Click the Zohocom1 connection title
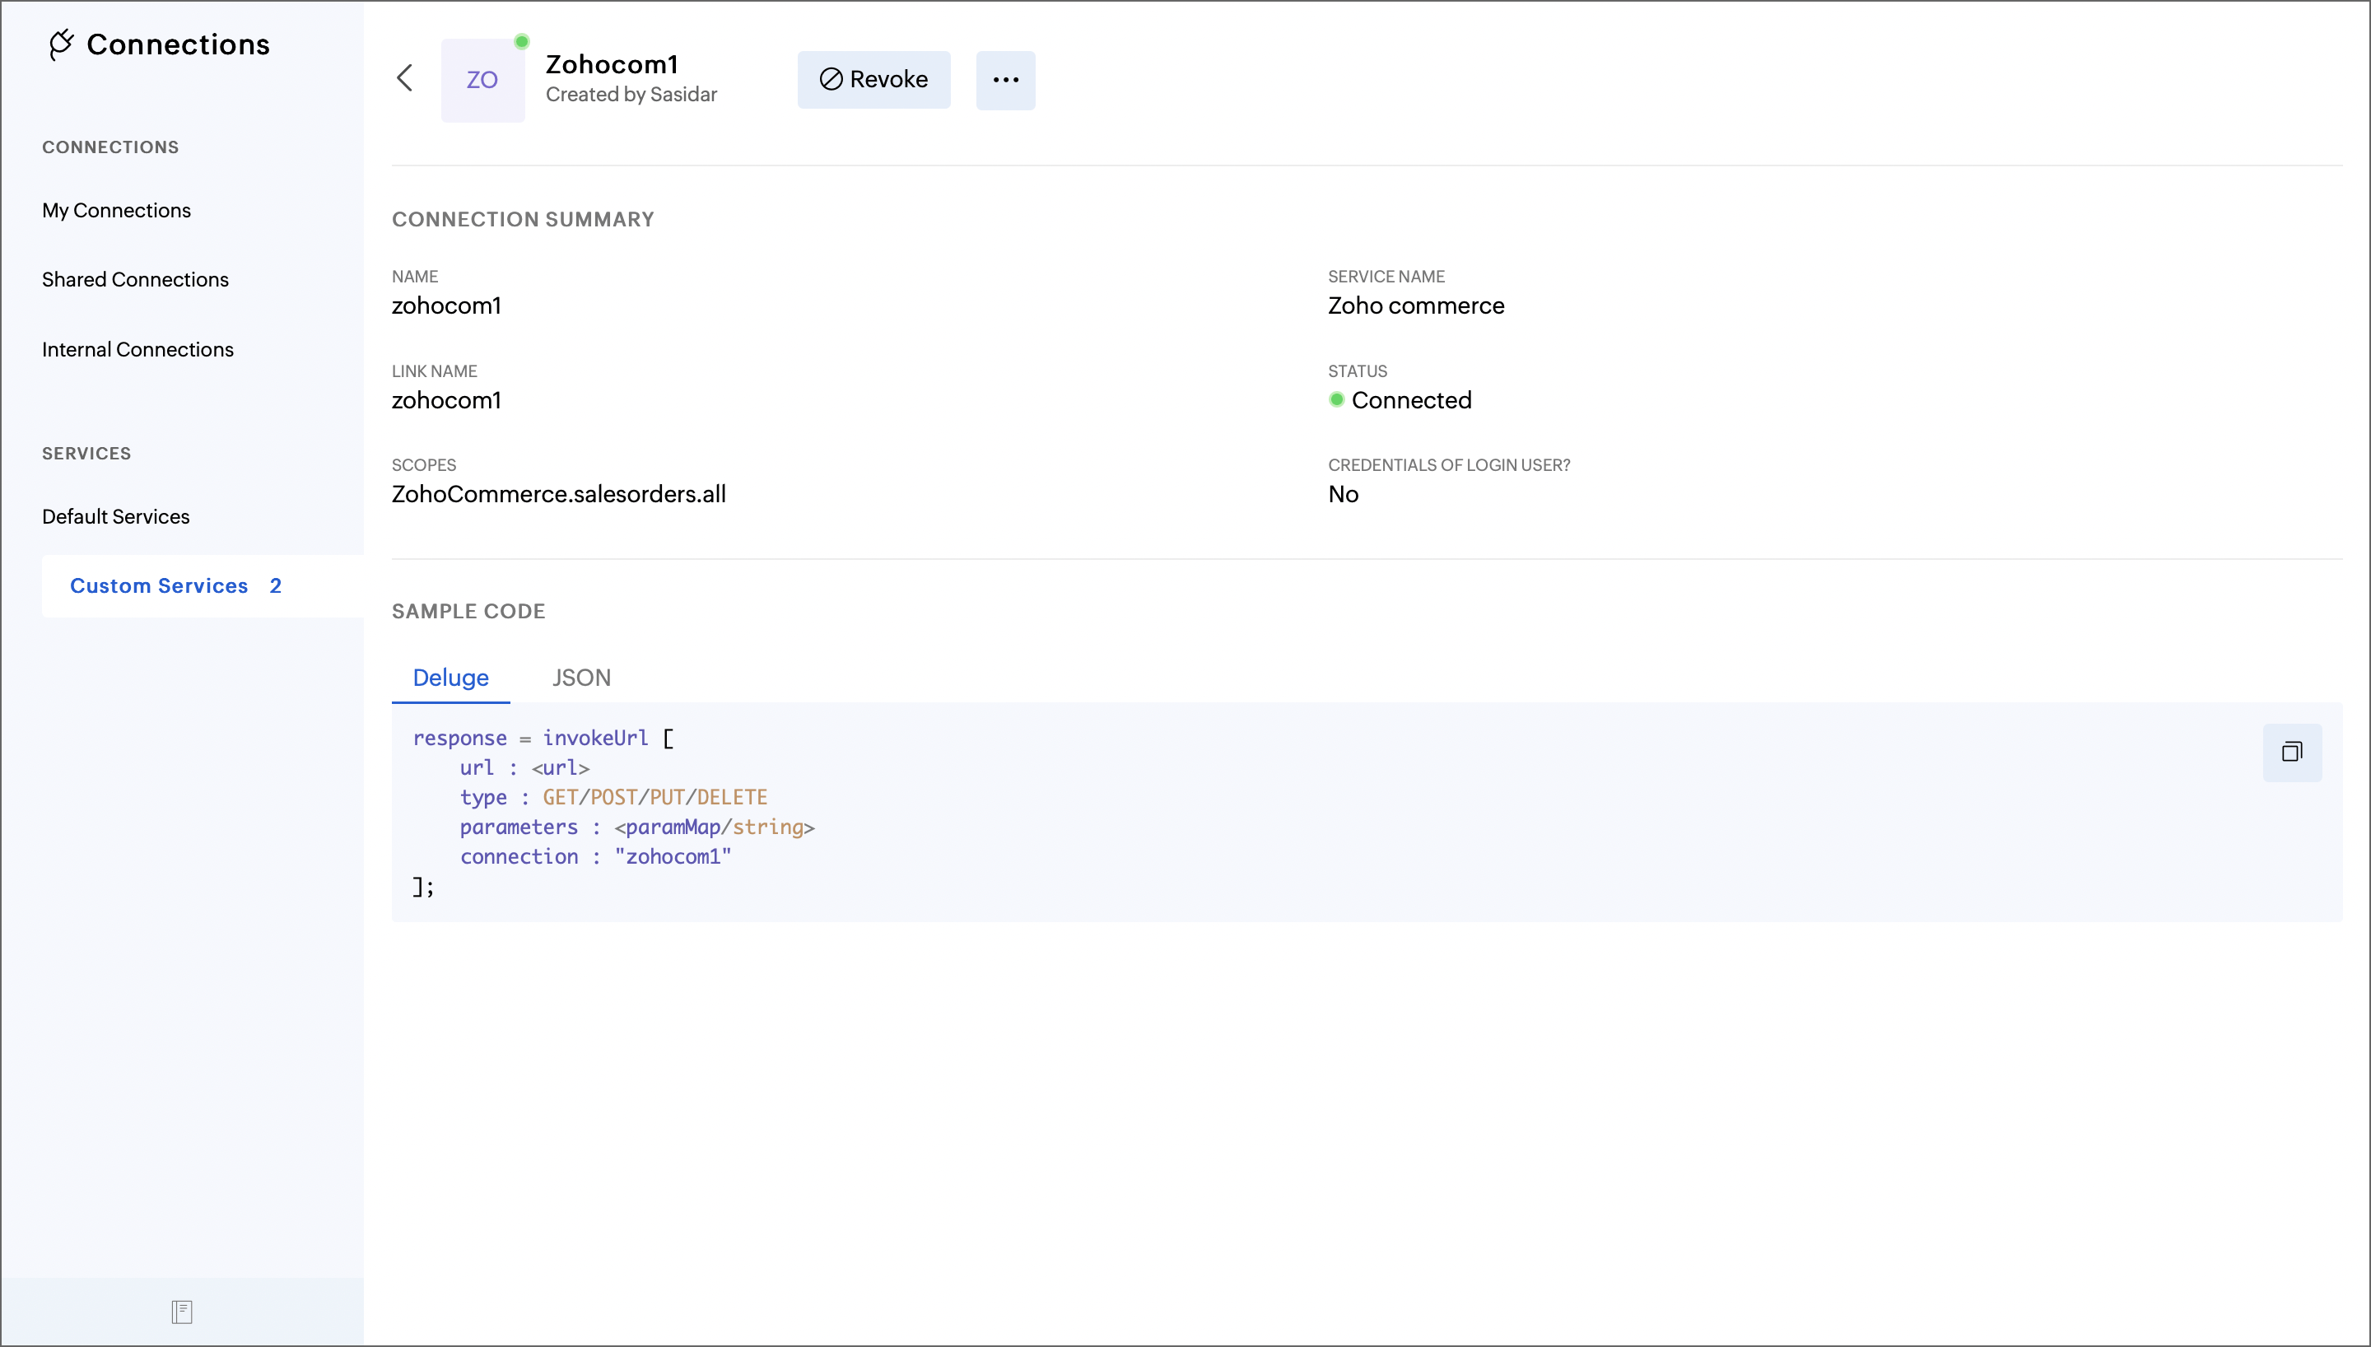2371x1347 pixels. pyautogui.click(x=613, y=64)
